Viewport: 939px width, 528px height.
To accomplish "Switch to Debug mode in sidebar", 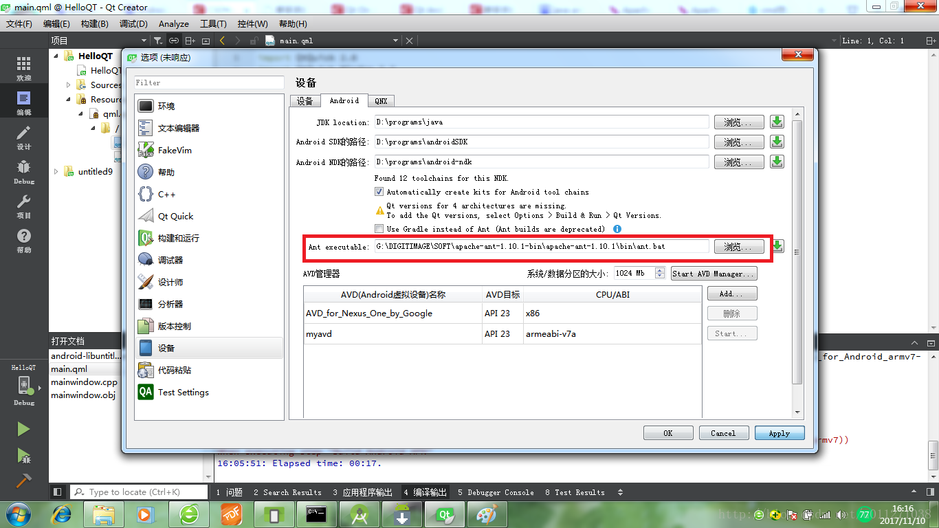I will click(x=24, y=172).
